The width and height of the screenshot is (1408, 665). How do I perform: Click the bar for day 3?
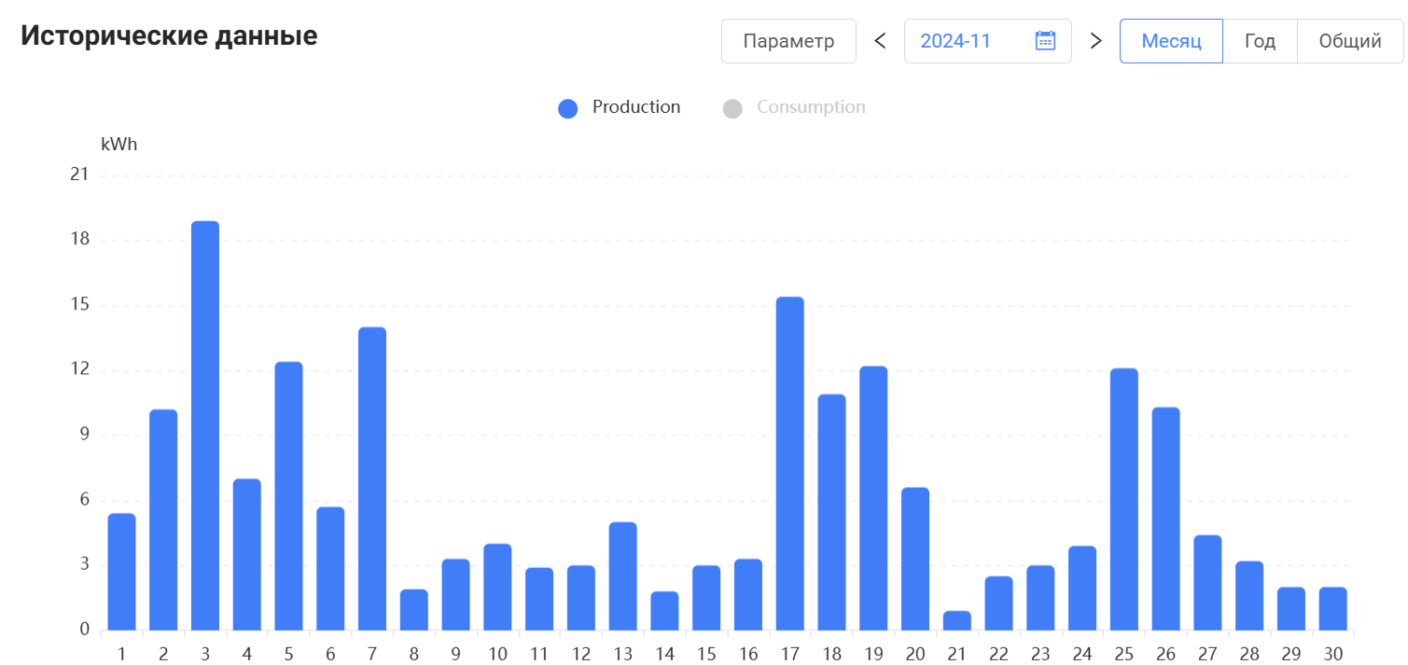tap(205, 425)
